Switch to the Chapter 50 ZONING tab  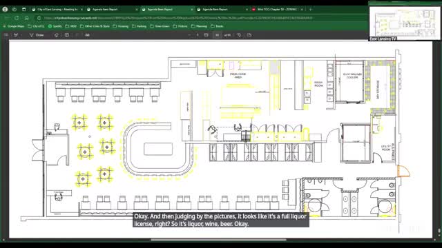277,9
